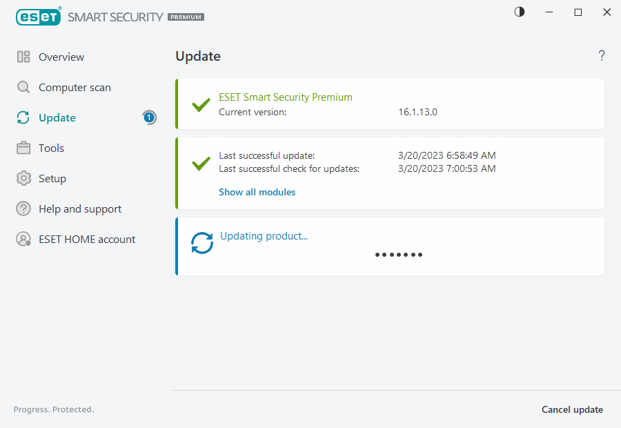Click the ESET logo
This screenshot has height=428, width=621.
click(x=39, y=17)
